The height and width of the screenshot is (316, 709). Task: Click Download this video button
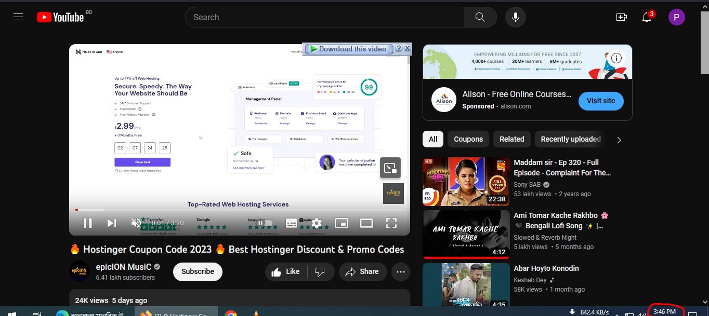[x=348, y=49]
